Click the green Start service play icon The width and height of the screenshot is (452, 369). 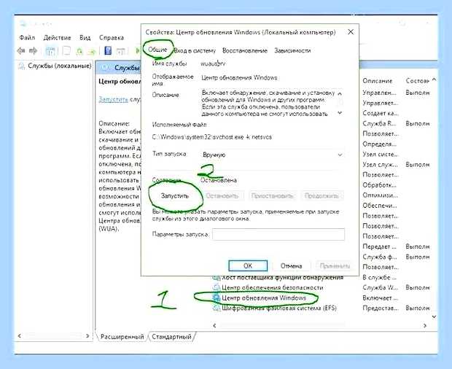pos(138,51)
